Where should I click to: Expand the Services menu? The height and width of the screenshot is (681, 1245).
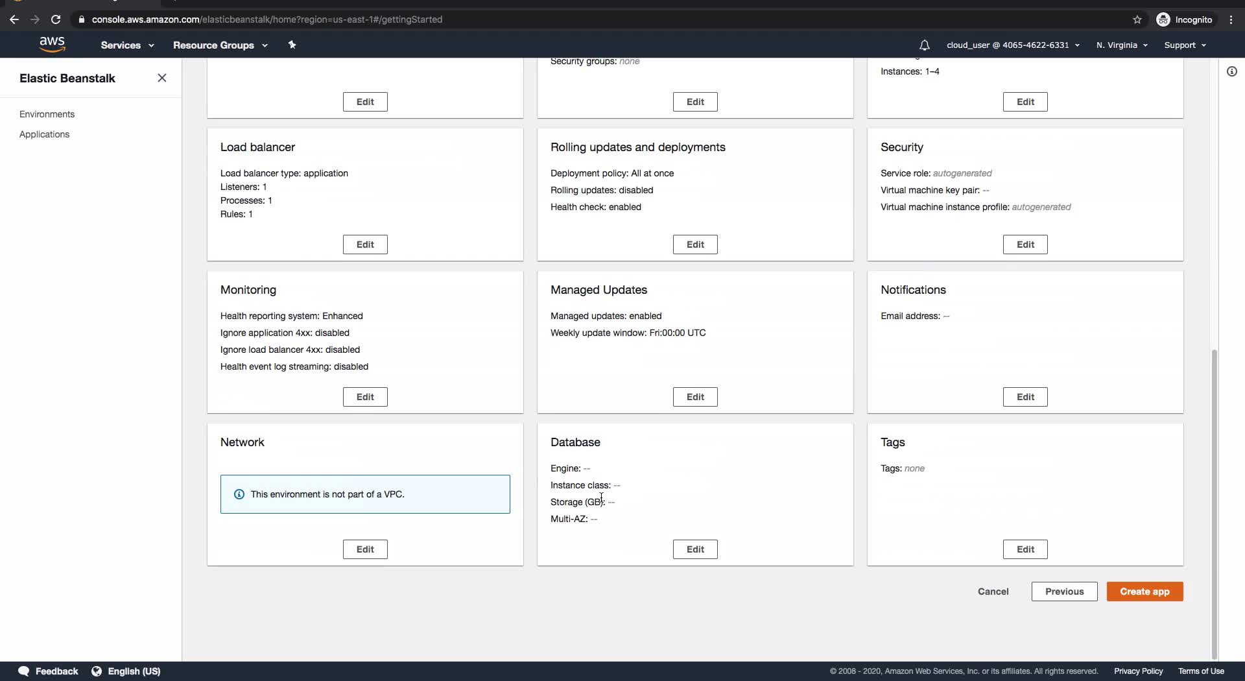(127, 45)
